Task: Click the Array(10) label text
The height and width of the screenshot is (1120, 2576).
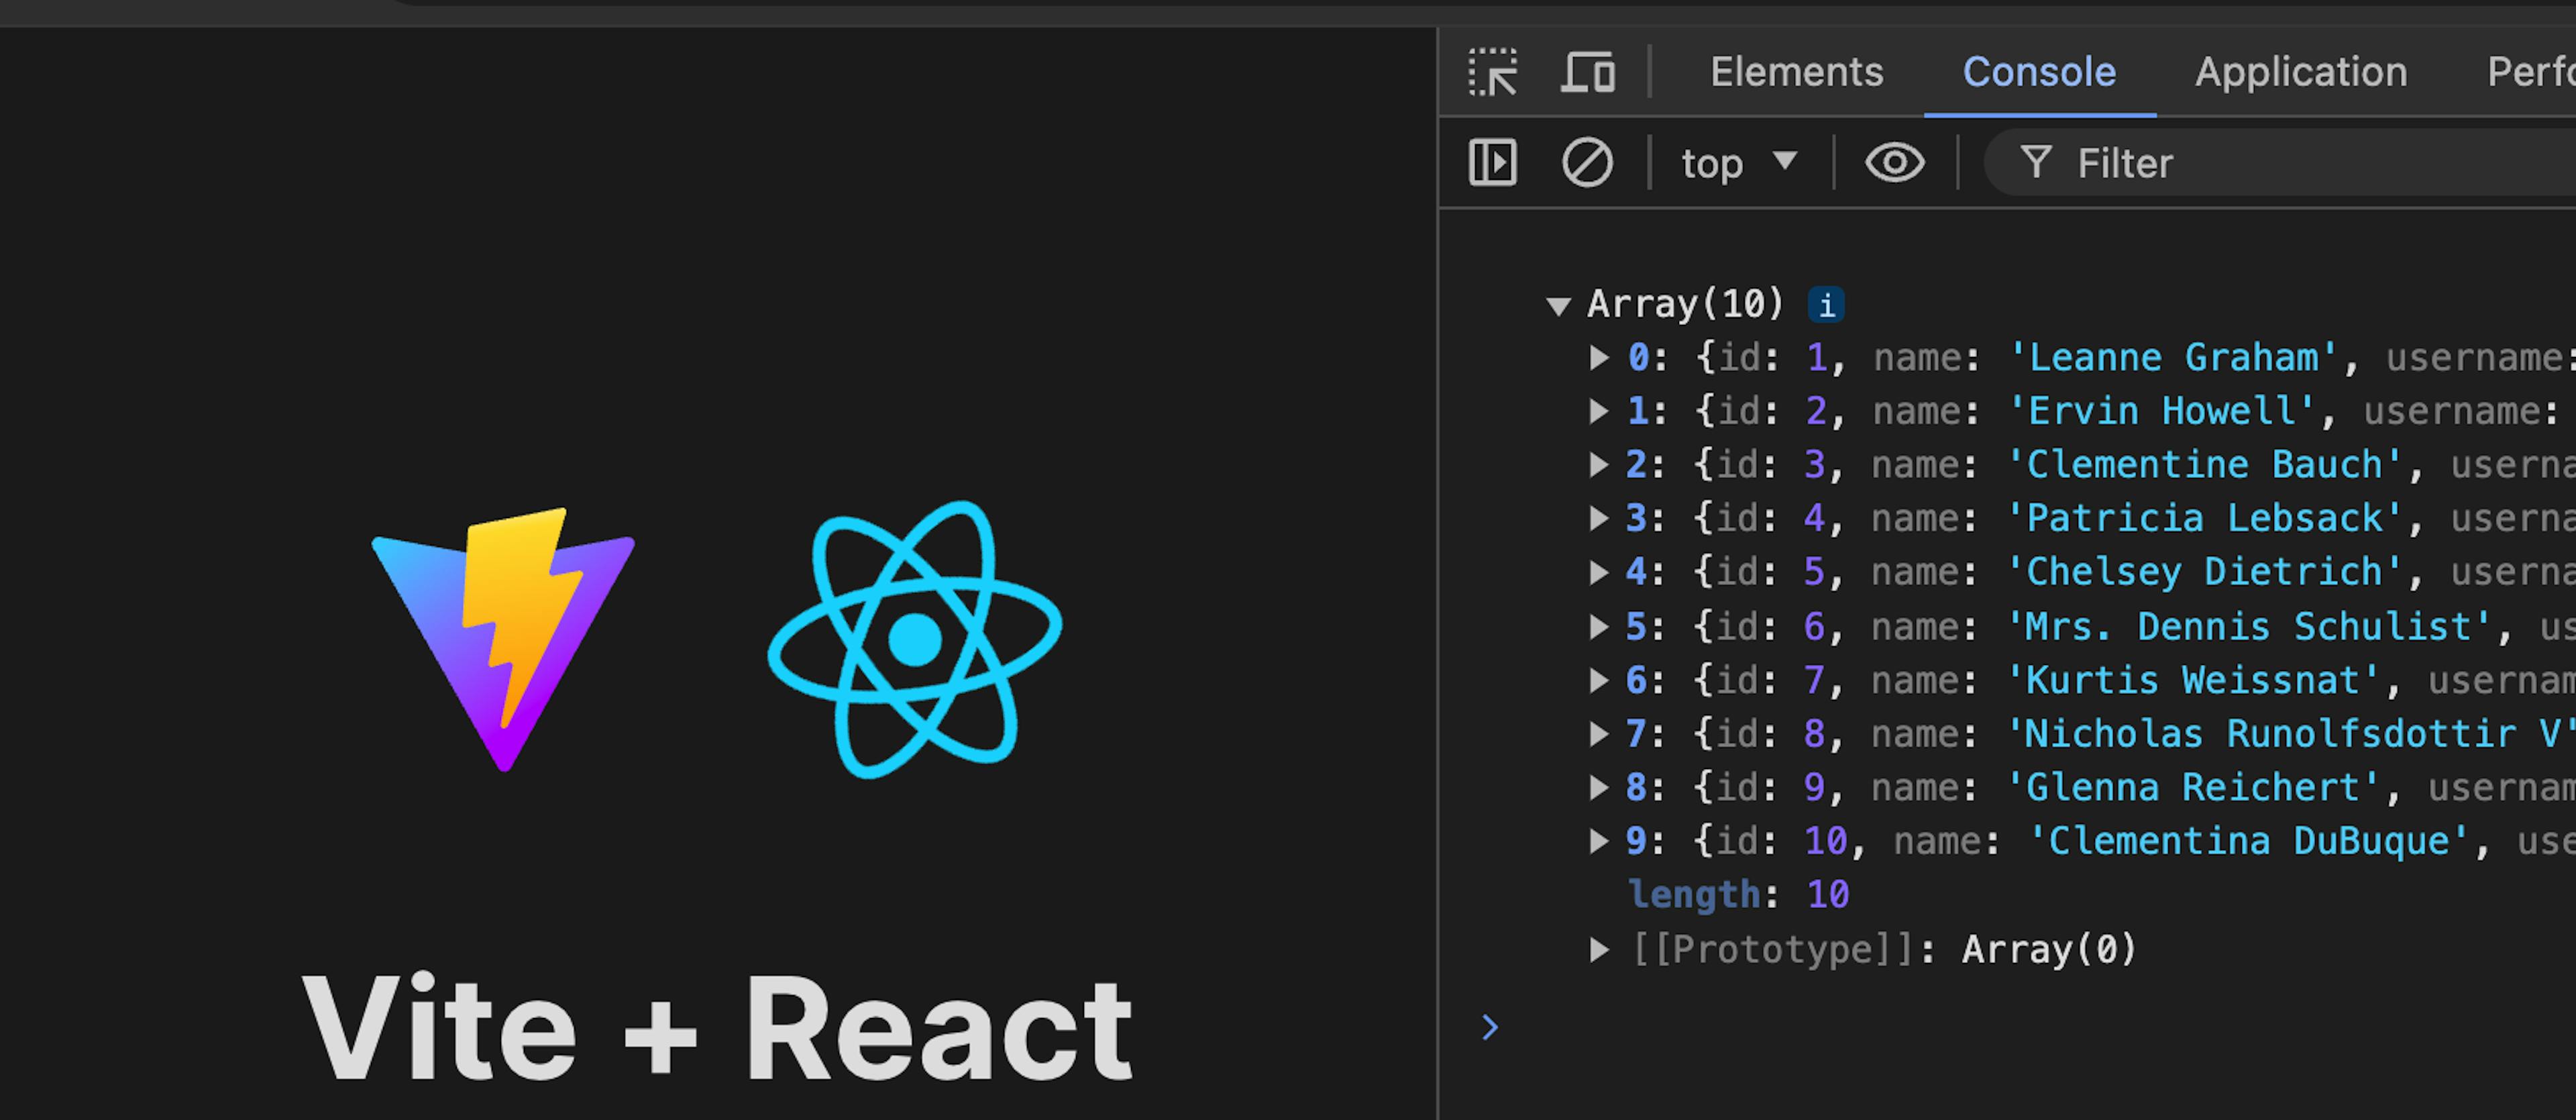Action: click(x=1685, y=304)
